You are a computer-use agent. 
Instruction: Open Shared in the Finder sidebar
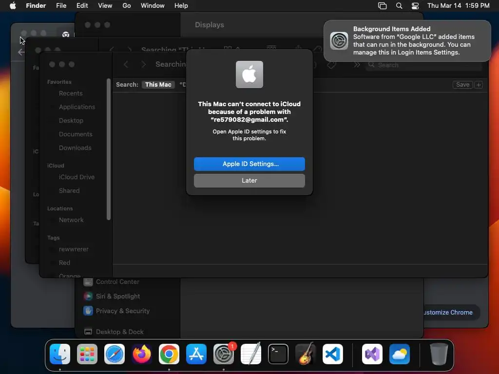pyautogui.click(x=69, y=190)
